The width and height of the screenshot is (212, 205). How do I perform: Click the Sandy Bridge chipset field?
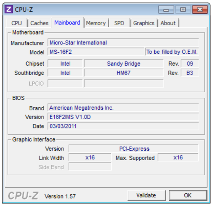point(124,64)
